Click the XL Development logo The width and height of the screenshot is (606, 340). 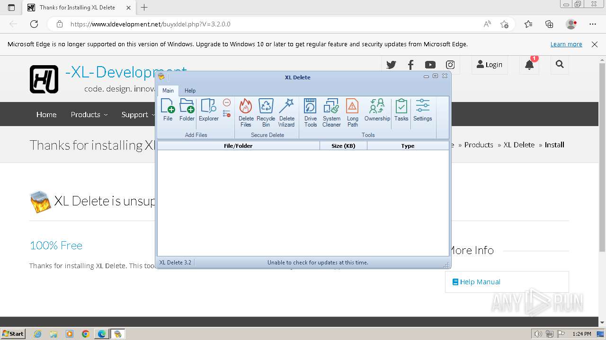pos(44,79)
